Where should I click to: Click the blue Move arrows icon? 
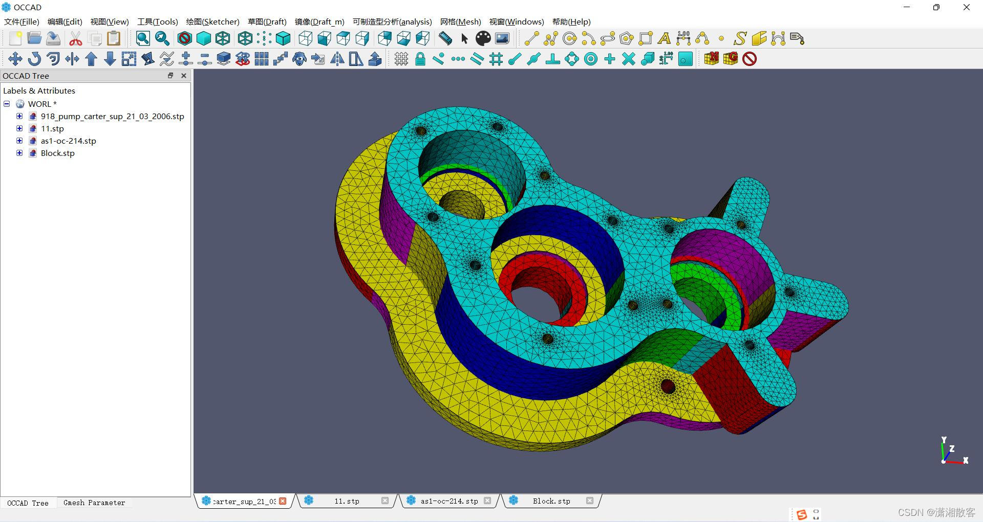point(15,59)
